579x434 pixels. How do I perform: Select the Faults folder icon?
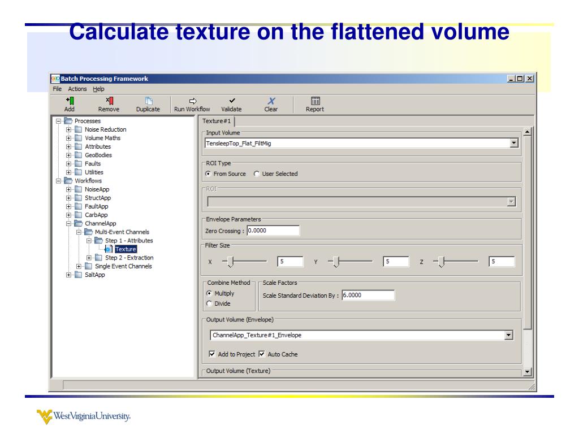pyautogui.click(x=78, y=163)
